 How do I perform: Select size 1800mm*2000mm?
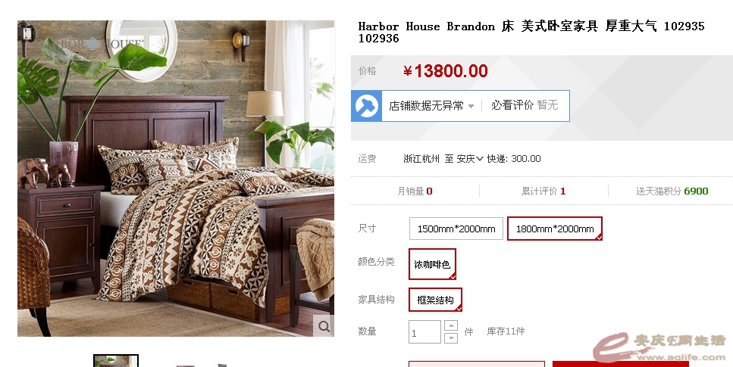[x=554, y=229]
